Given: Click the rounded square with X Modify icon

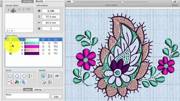Looking at the screenshot, I should [44, 82].
